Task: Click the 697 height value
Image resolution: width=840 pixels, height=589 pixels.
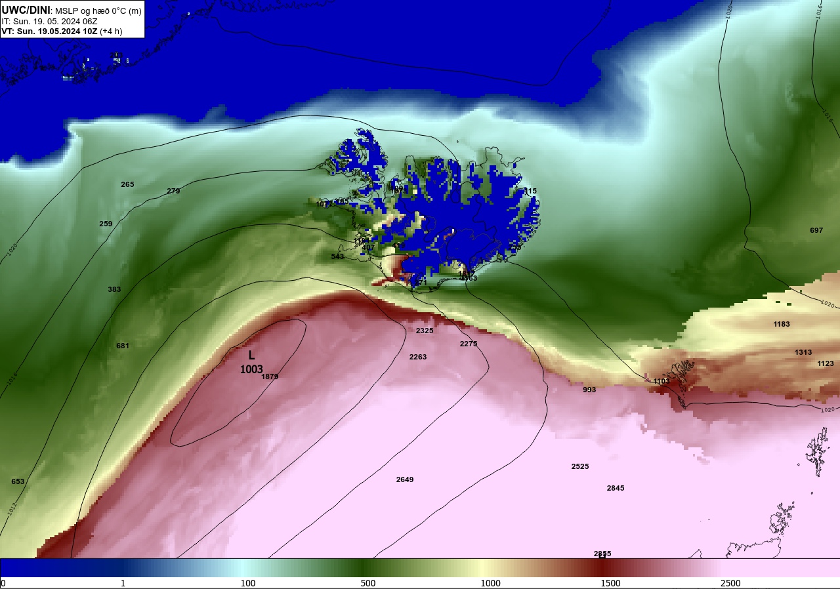Action: point(816,230)
